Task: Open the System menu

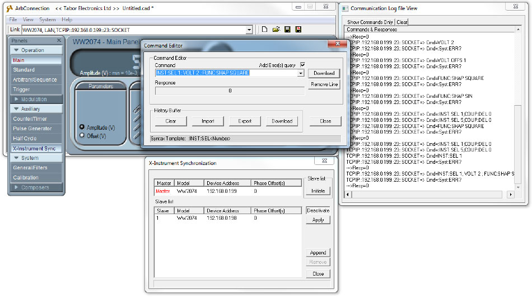Action: click(x=48, y=20)
